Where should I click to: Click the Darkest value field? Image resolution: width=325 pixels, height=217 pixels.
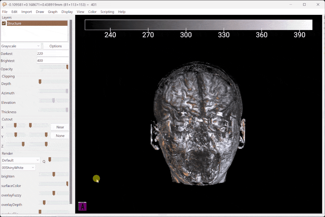click(53, 54)
